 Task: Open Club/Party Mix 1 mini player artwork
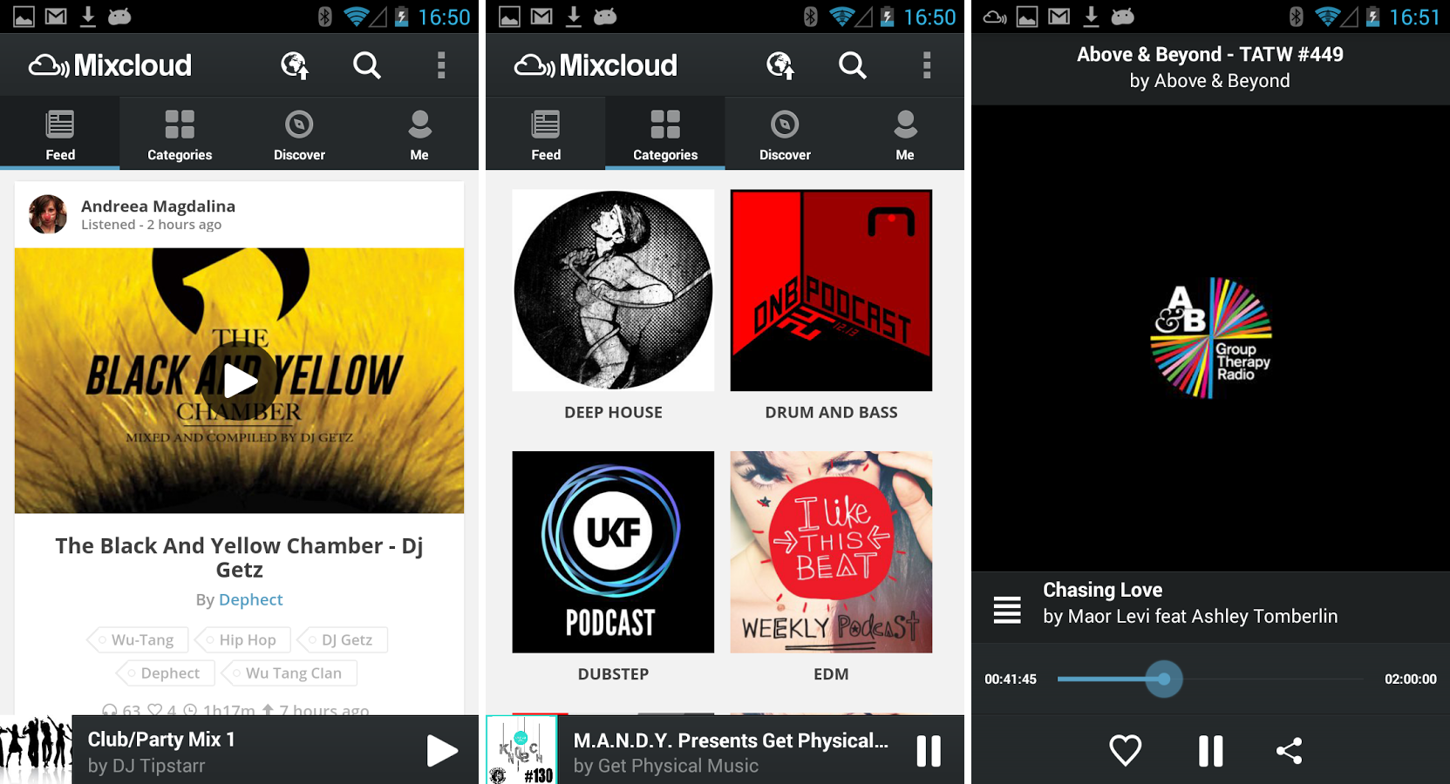(x=36, y=750)
